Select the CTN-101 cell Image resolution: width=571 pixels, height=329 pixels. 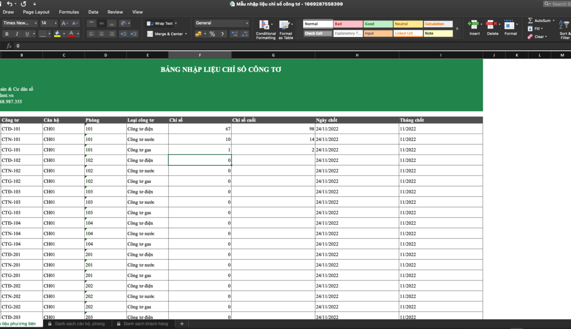point(21,139)
